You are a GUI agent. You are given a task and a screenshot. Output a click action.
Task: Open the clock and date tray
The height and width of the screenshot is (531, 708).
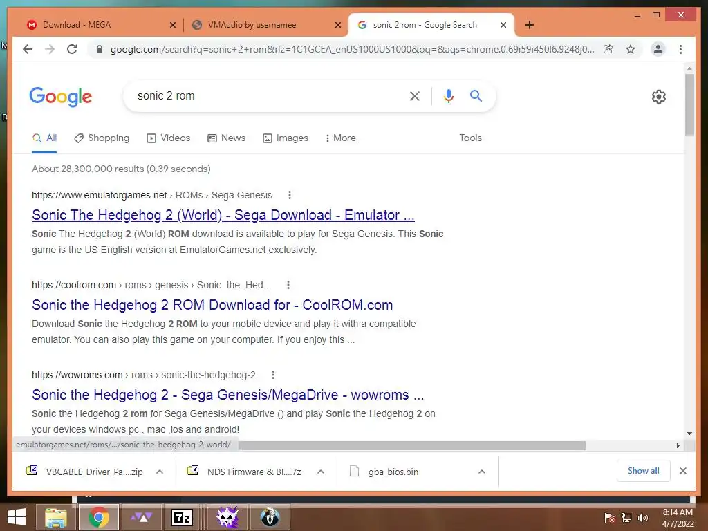678,518
